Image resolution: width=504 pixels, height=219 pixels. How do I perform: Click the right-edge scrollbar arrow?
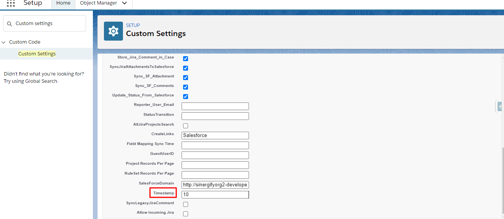pyautogui.click(x=499, y=106)
